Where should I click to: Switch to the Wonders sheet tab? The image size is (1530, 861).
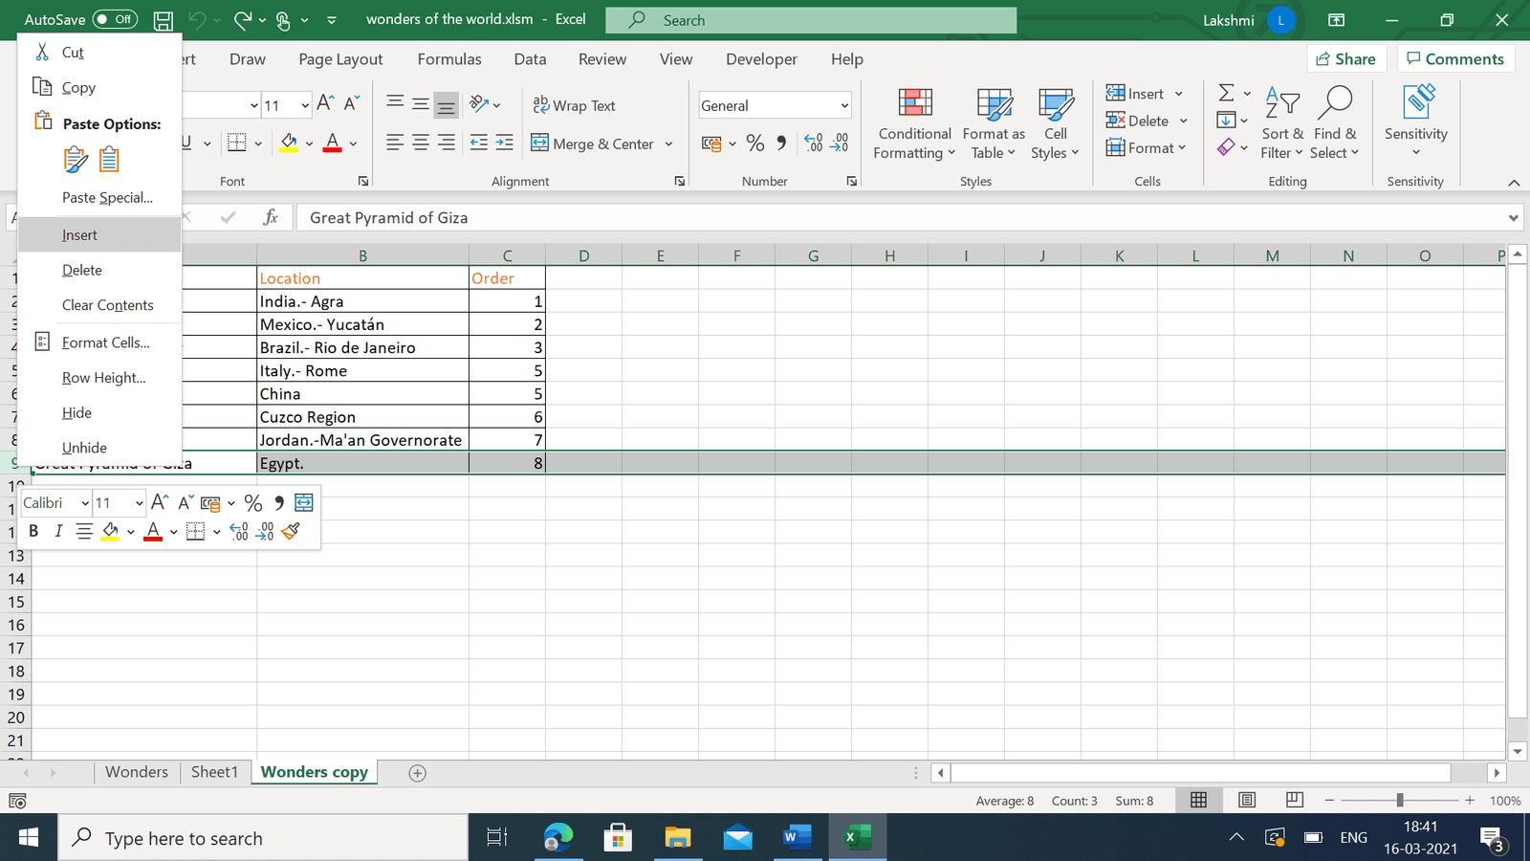tap(137, 772)
